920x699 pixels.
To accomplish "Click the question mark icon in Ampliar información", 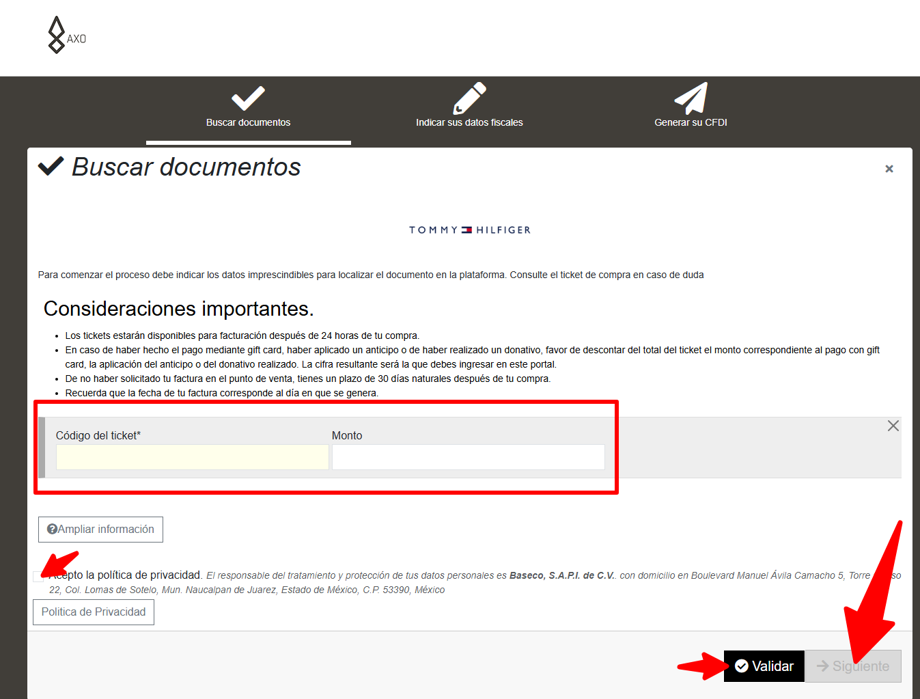I will (52, 530).
